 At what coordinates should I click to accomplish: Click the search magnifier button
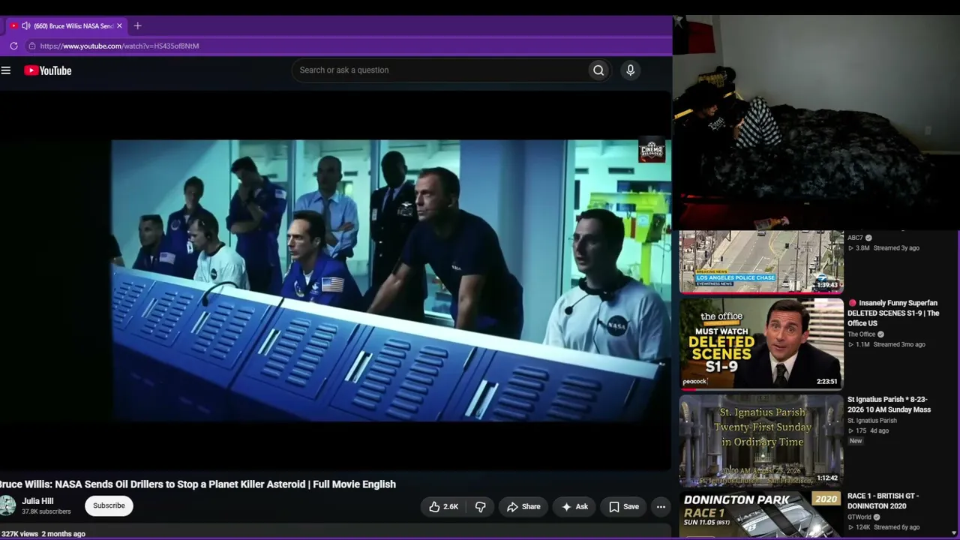(598, 70)
